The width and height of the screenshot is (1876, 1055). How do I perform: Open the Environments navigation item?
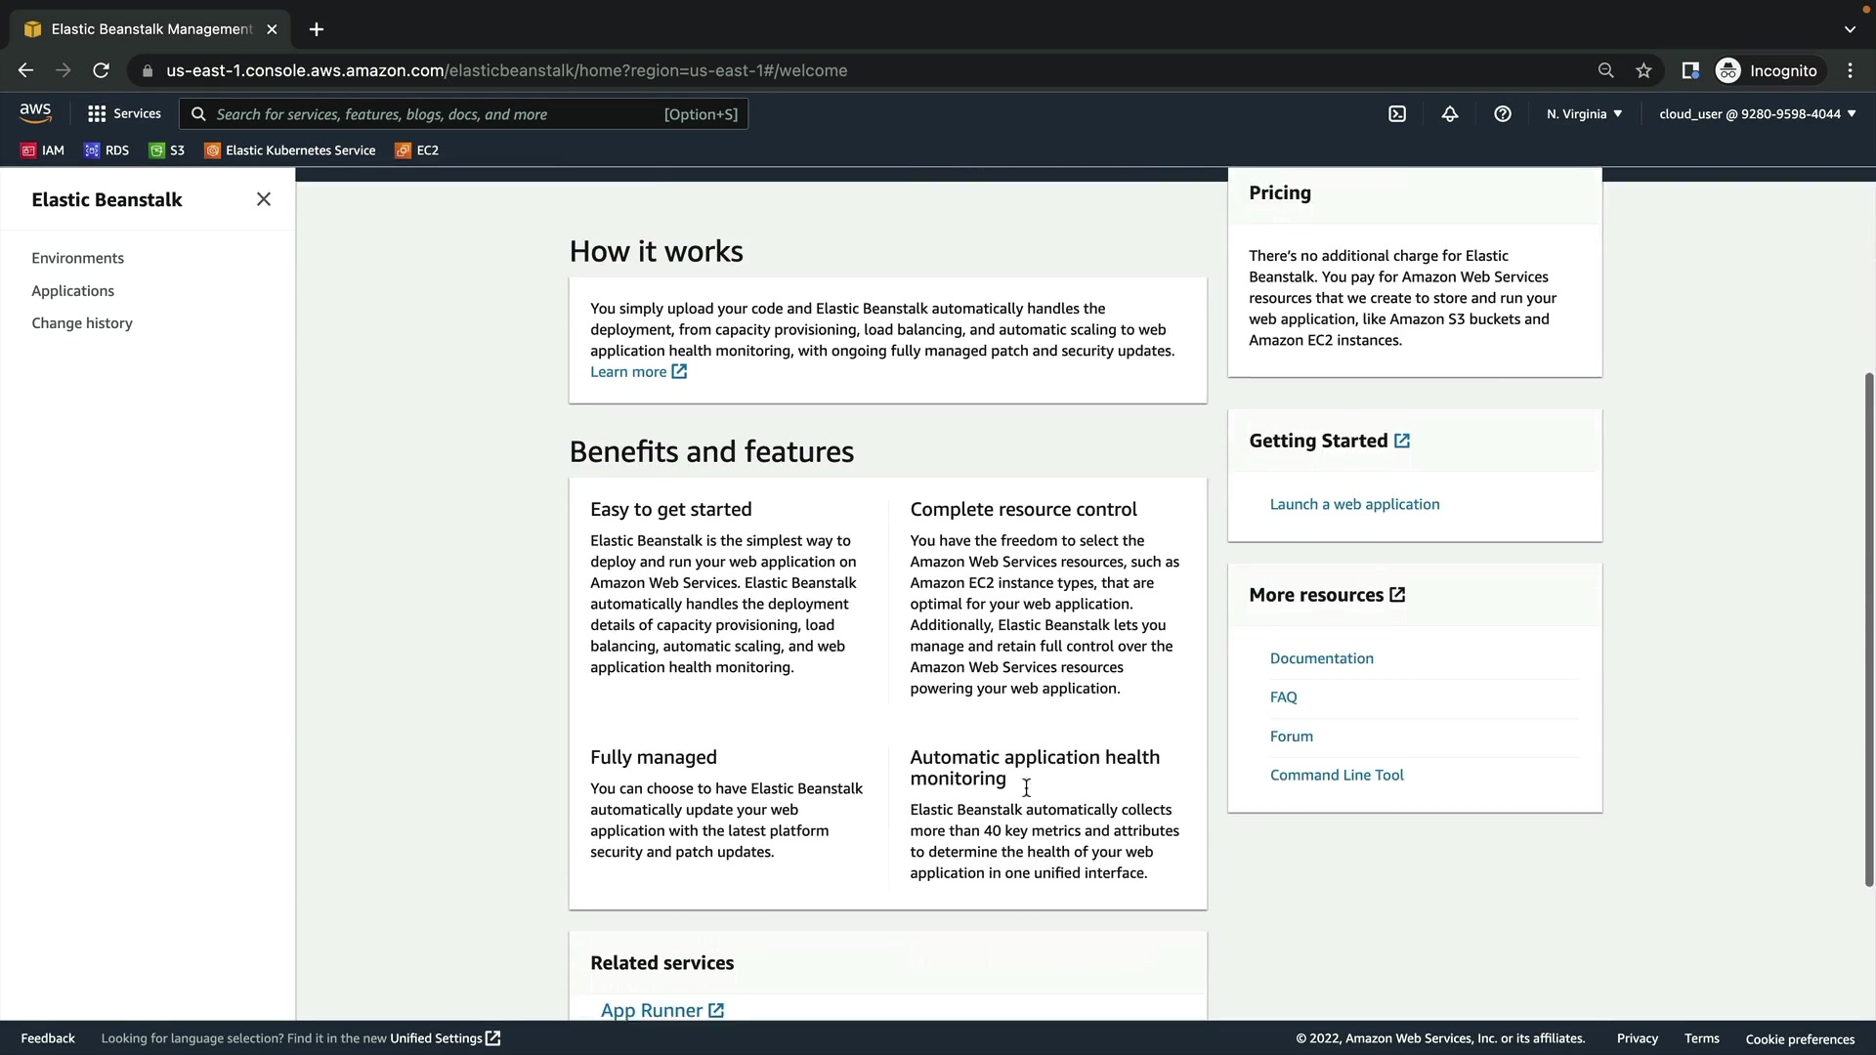77,258
